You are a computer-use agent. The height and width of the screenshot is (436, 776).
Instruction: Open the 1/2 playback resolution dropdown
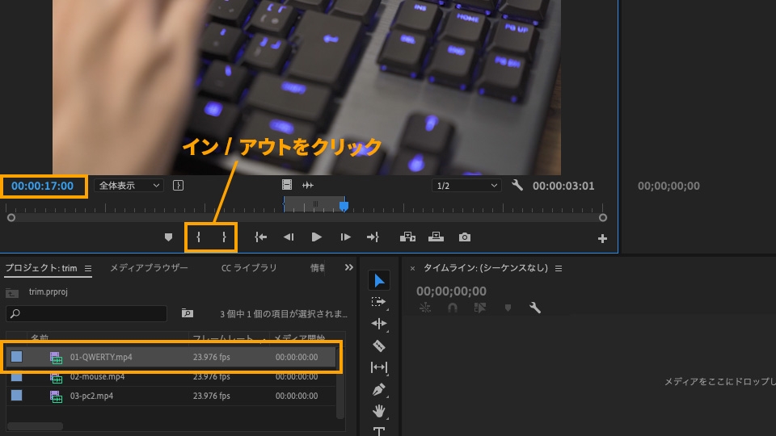coord(466,186)
